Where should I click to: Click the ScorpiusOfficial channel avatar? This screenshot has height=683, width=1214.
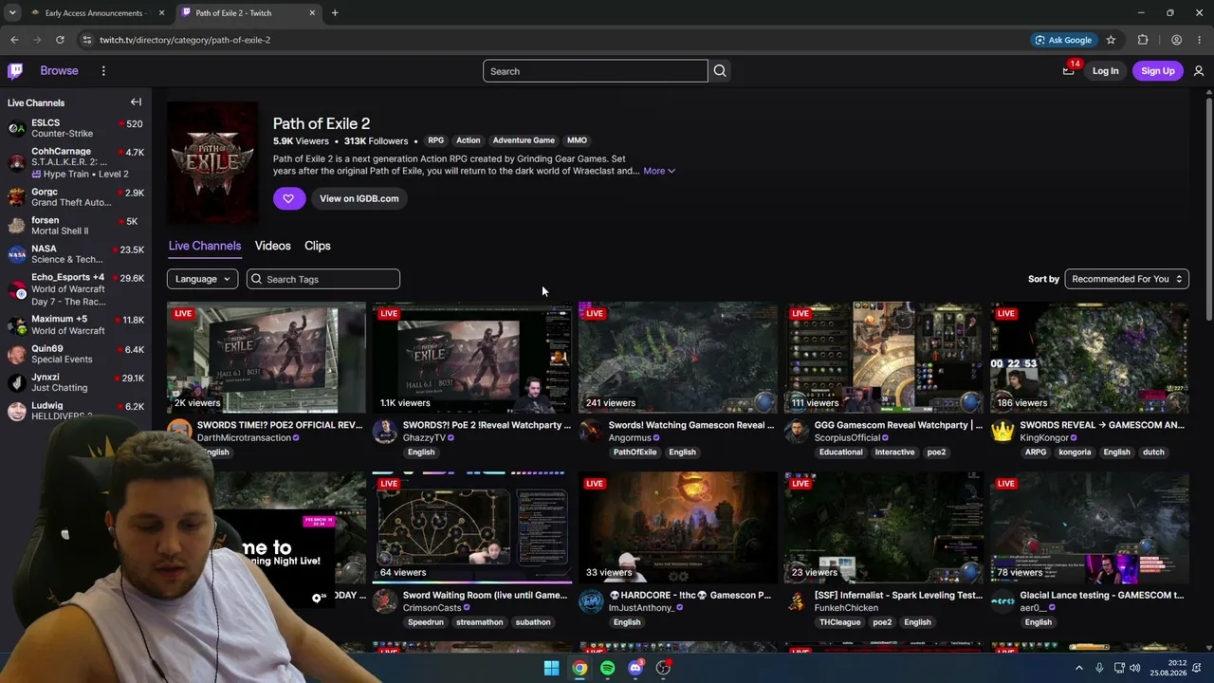click(796, 432)
